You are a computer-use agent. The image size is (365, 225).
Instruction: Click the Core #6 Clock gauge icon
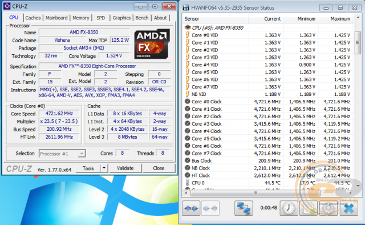pos(188,146)
